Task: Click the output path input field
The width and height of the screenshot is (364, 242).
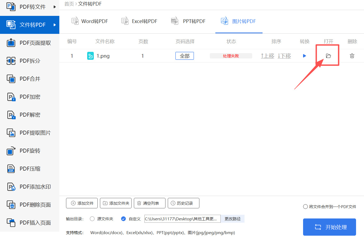Action: tap(182, 219)
